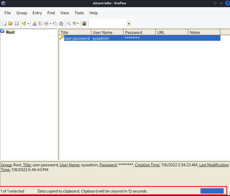Click the sysadmin user name cell
230x196 pixels.
click(101, 38)
